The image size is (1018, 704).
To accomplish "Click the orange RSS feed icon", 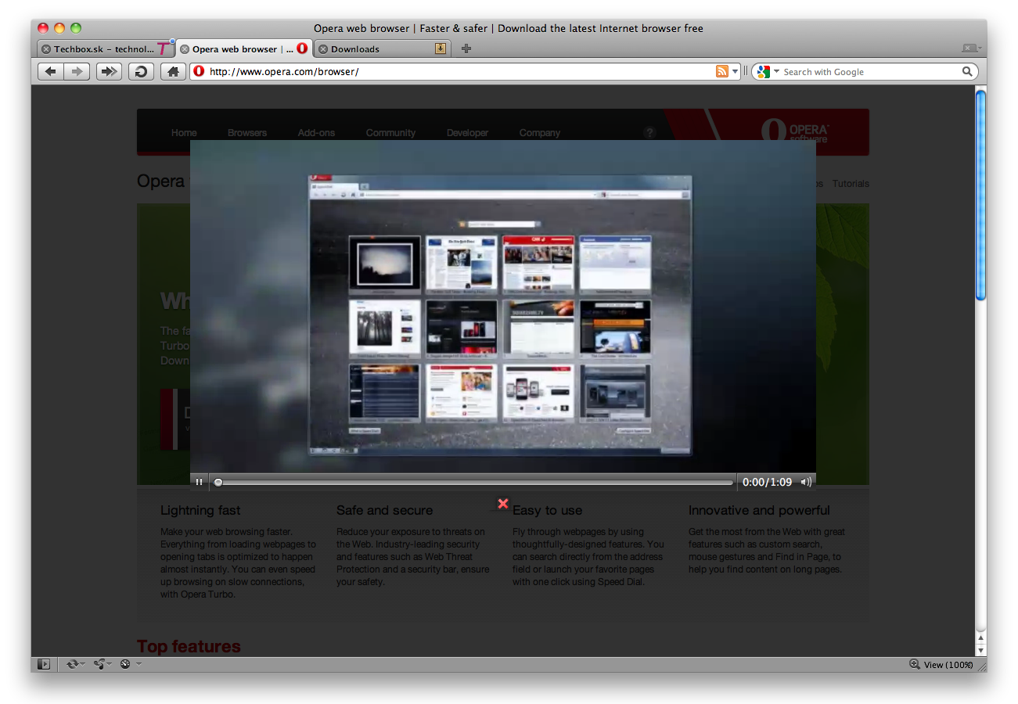I will point(722,71).
